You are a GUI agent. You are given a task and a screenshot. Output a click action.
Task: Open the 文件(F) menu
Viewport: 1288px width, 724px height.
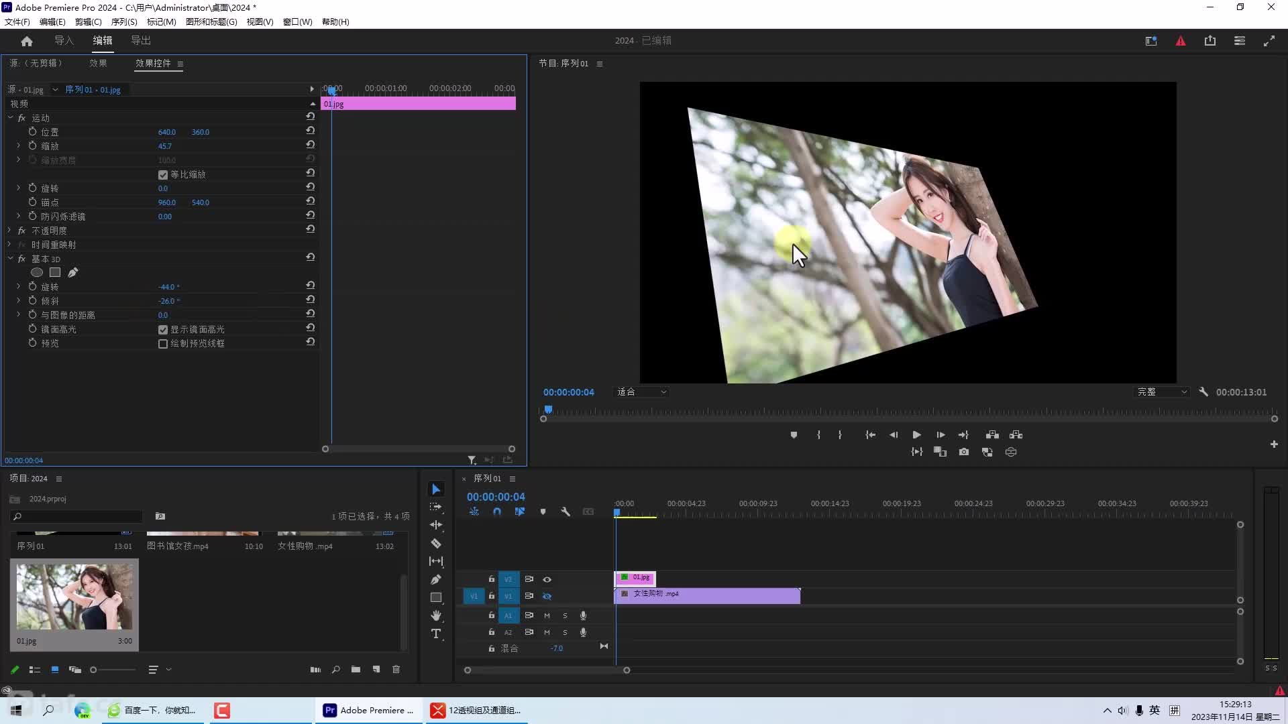coord(17,21)
